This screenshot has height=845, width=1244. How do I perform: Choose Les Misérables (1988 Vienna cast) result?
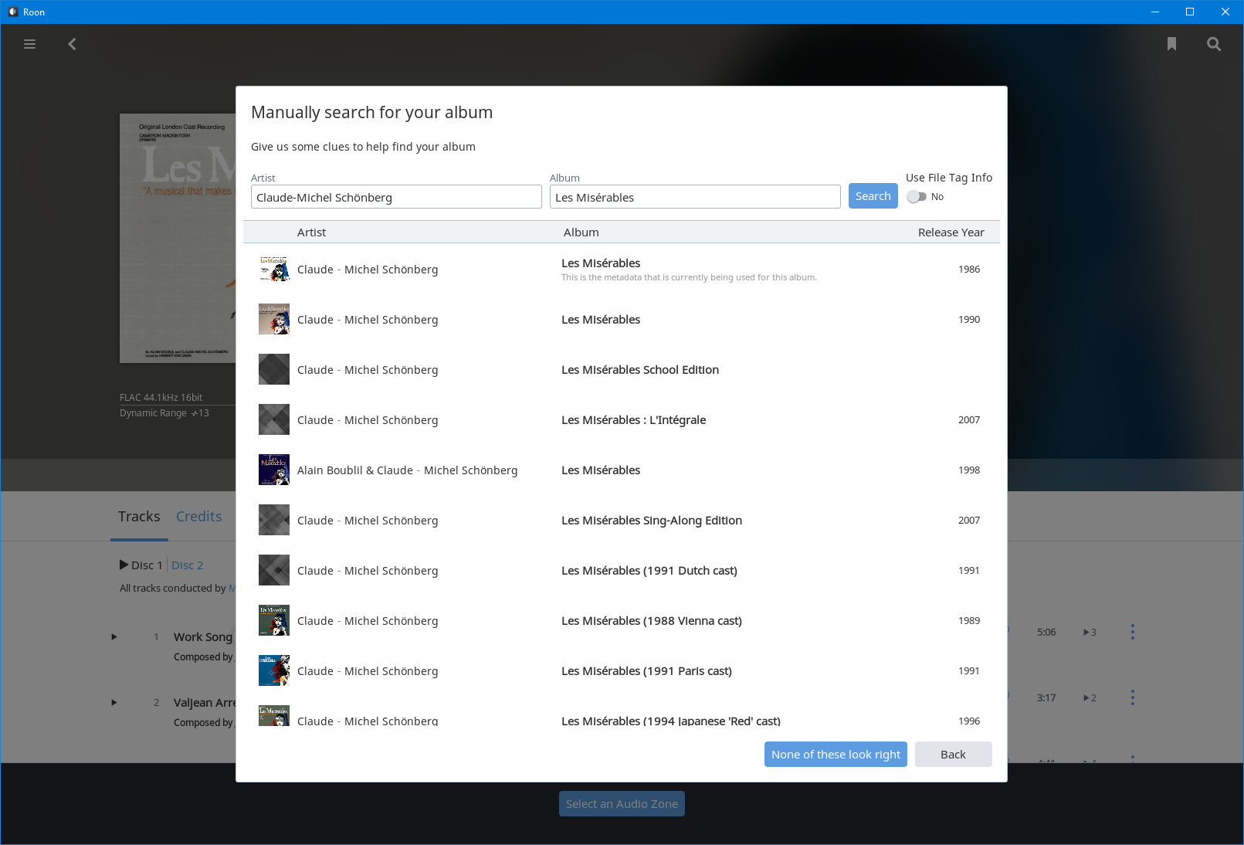[622, 620]
